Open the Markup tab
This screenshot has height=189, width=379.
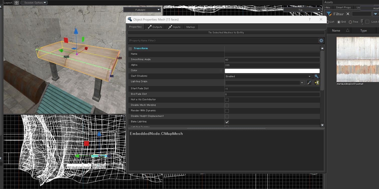coord(190,27)
